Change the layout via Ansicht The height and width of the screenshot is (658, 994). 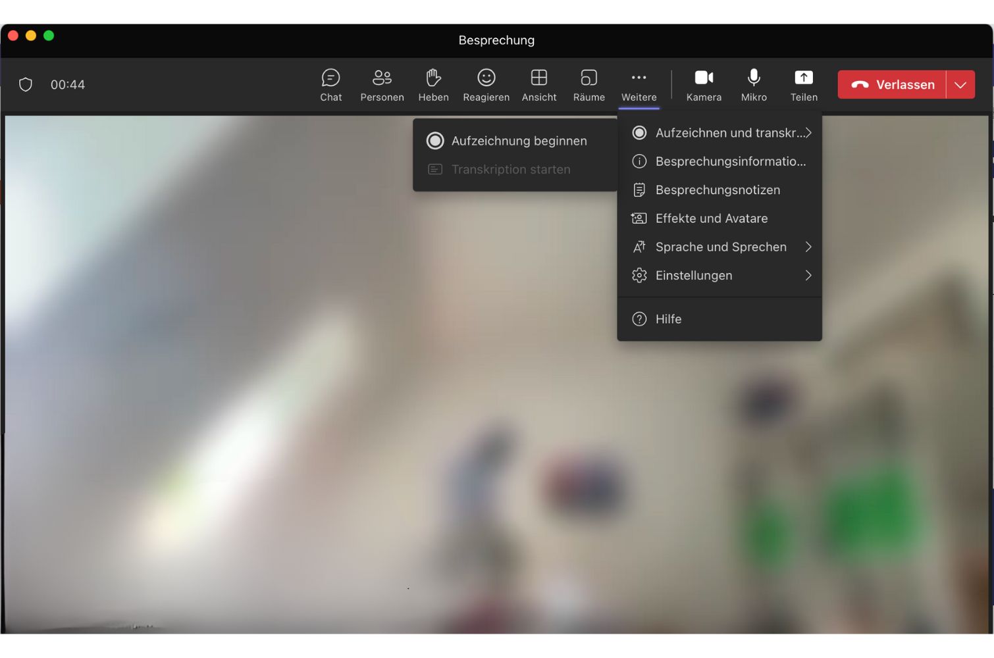tap(538, 84)
